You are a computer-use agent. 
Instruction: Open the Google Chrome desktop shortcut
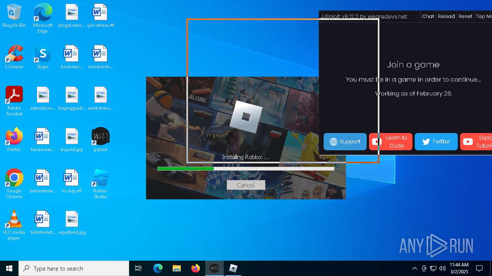14,184
